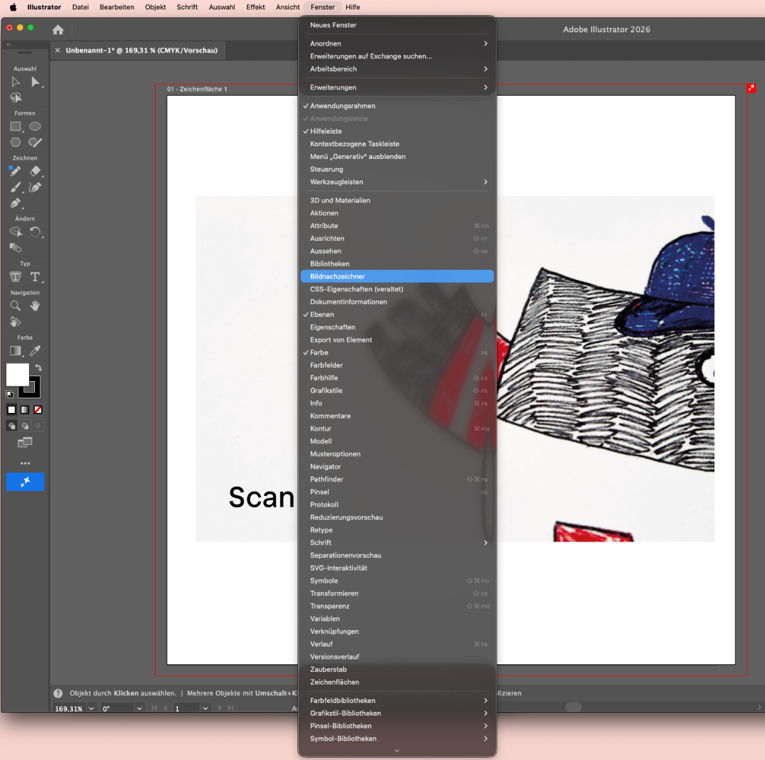Apply the None (red slash) mode
The height and width of the screenshot is (760, 765).
[x=38, y=410]
